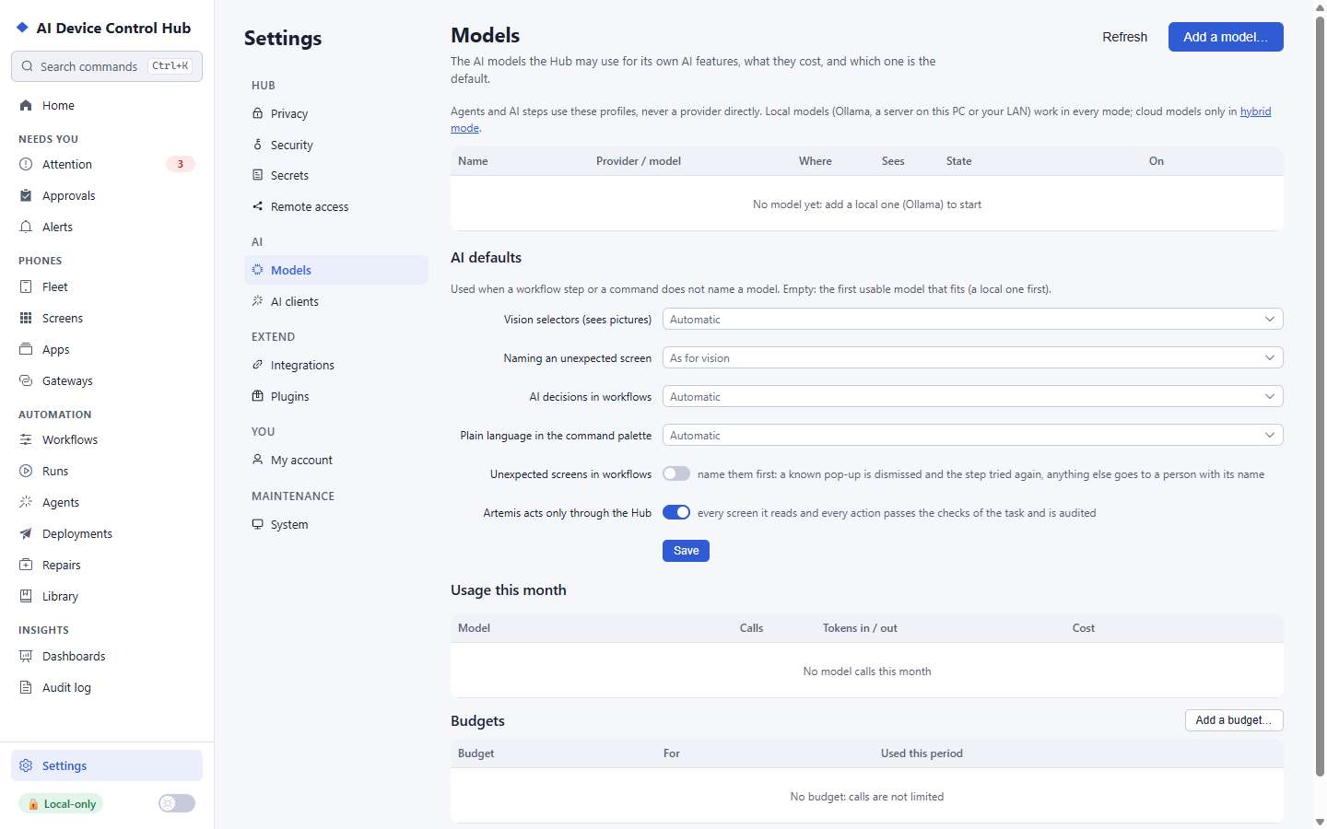Disable Artemis acts only through the Hub
1327x829 pixels.
pos(676,513)
